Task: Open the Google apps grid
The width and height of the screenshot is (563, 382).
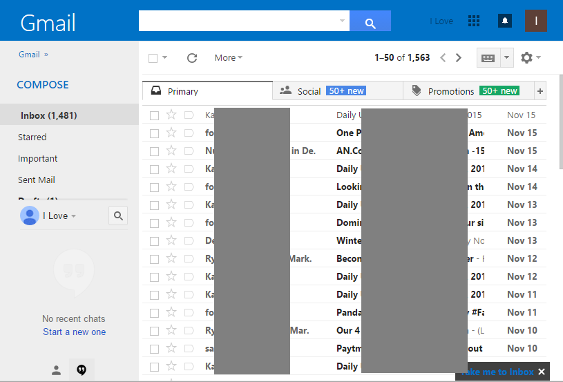Action: (474, 21)
